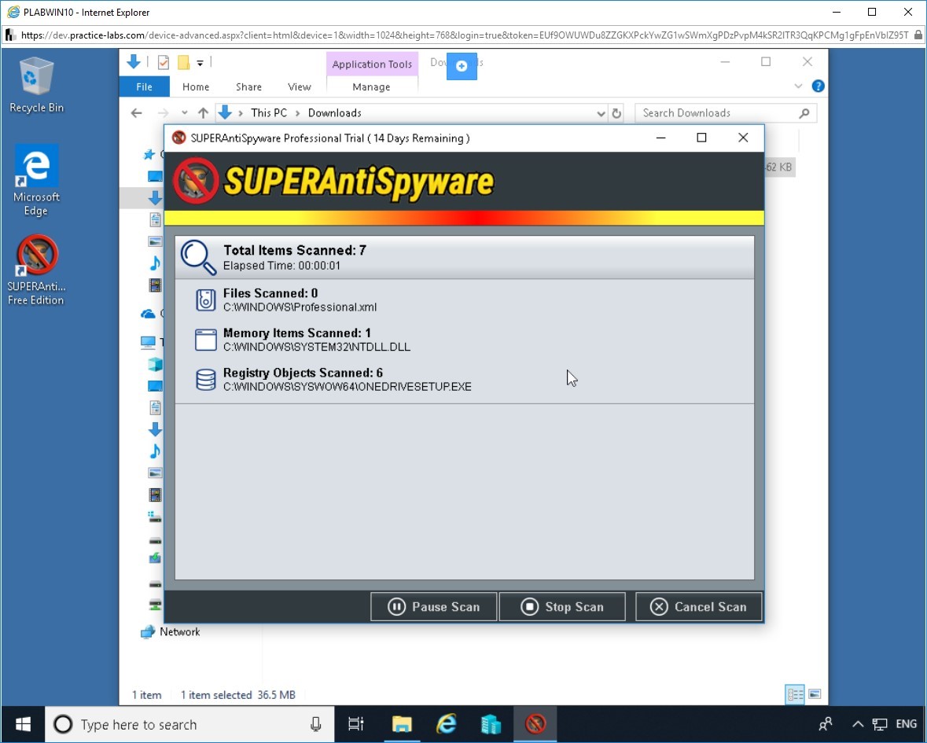
Task: Click the Cancel Scan button
Action: [x=698, y=606]
